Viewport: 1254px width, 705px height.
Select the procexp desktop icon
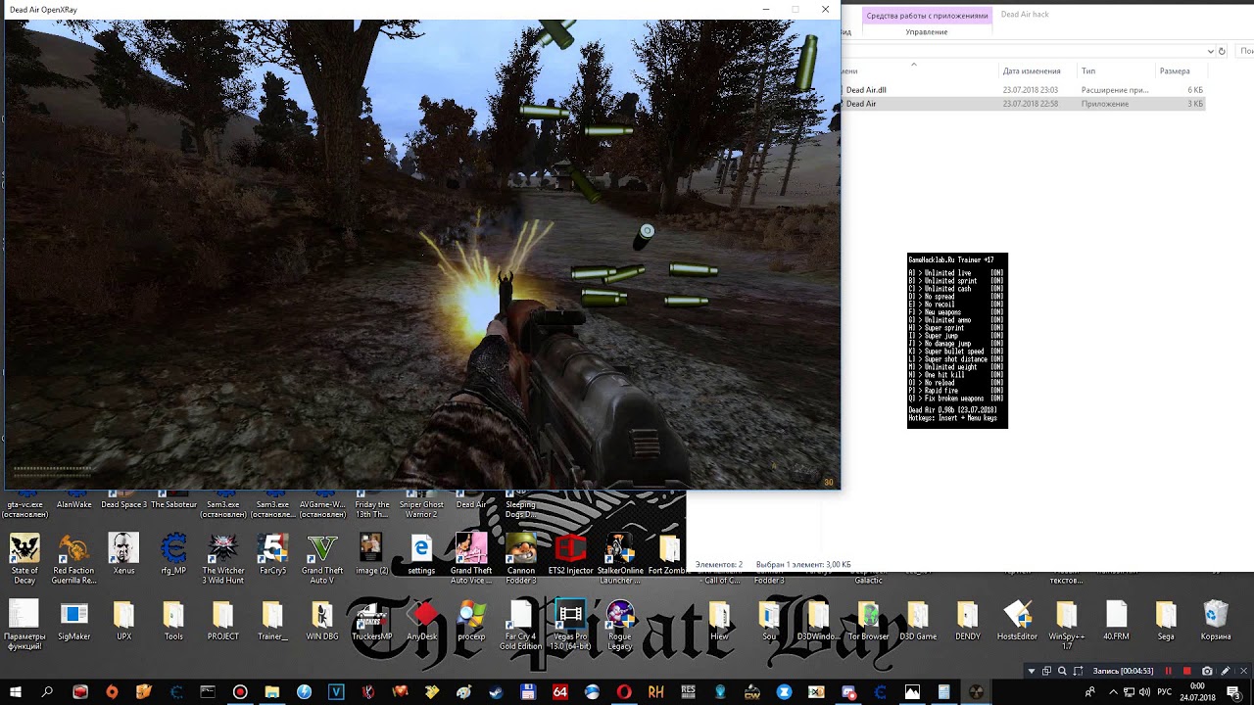point(471,621)
